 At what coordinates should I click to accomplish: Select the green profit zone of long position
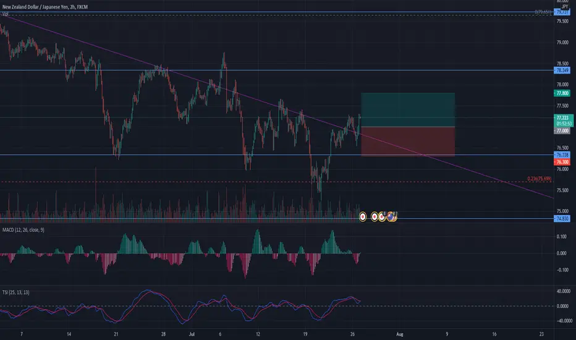[x=408, y=110]
